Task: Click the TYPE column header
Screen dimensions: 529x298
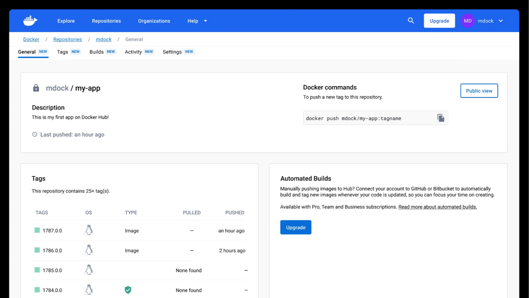Action: point(131,213)
